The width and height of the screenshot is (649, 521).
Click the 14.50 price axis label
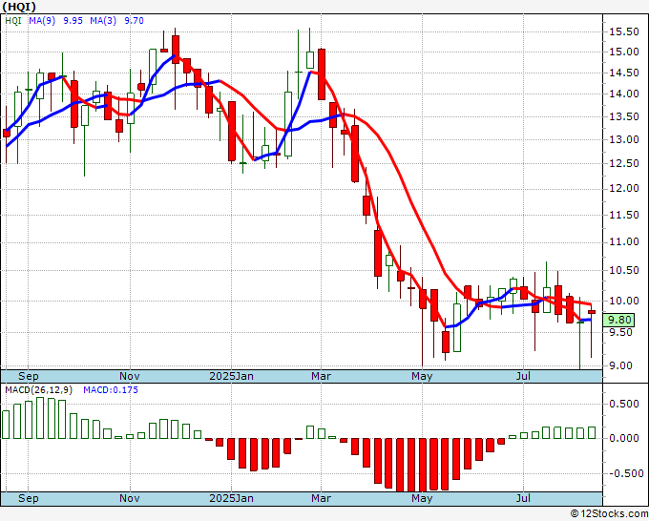tap(624, 73)
